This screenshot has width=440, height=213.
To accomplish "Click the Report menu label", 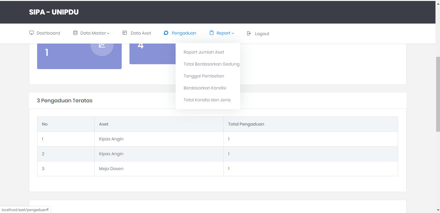I will [223, 33].
